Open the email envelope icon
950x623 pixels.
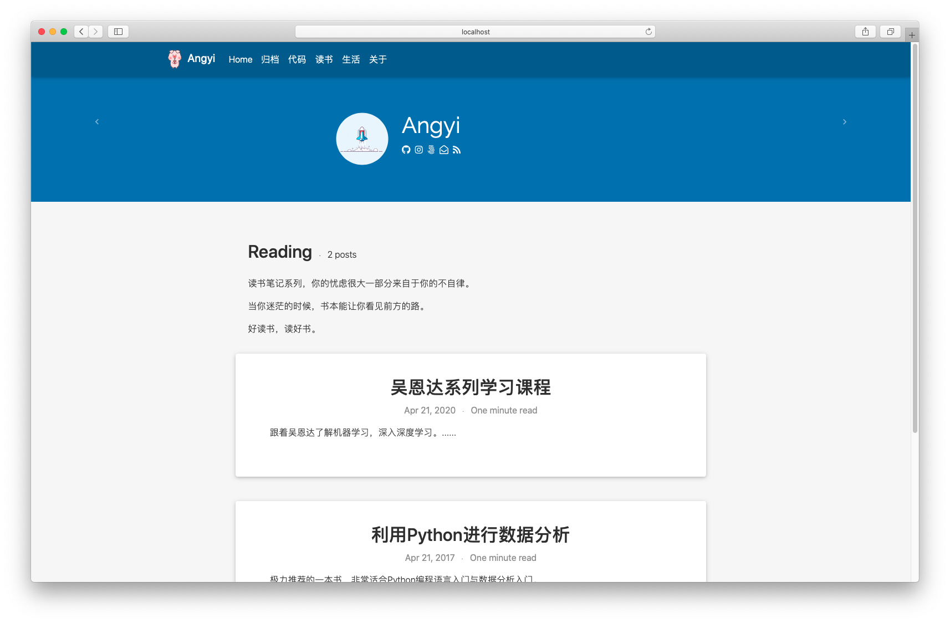point(443,150)
